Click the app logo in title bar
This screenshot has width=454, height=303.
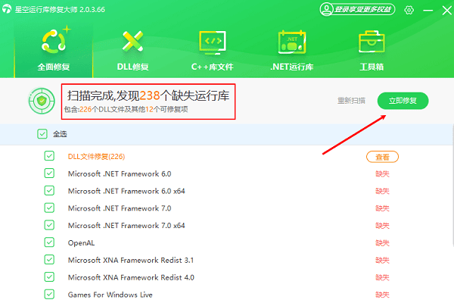pos(7,9)
